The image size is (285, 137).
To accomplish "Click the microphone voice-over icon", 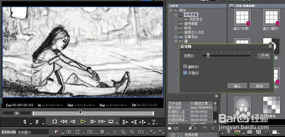I will coord(229,132).
